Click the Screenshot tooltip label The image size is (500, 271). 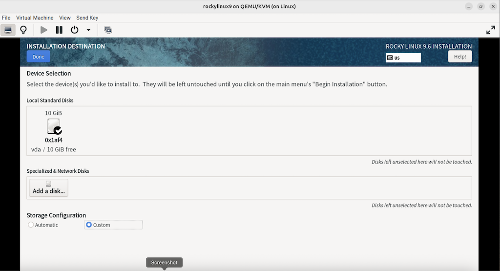click(x=164, y=262)
